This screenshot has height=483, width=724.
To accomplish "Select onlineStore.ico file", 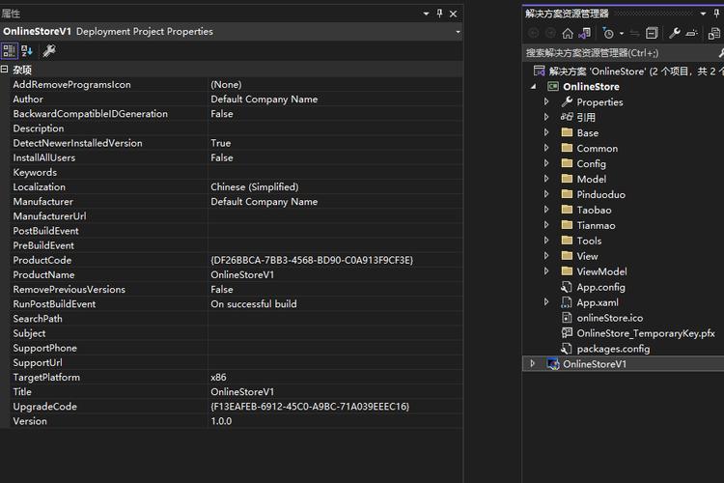I will click(609, 318).
